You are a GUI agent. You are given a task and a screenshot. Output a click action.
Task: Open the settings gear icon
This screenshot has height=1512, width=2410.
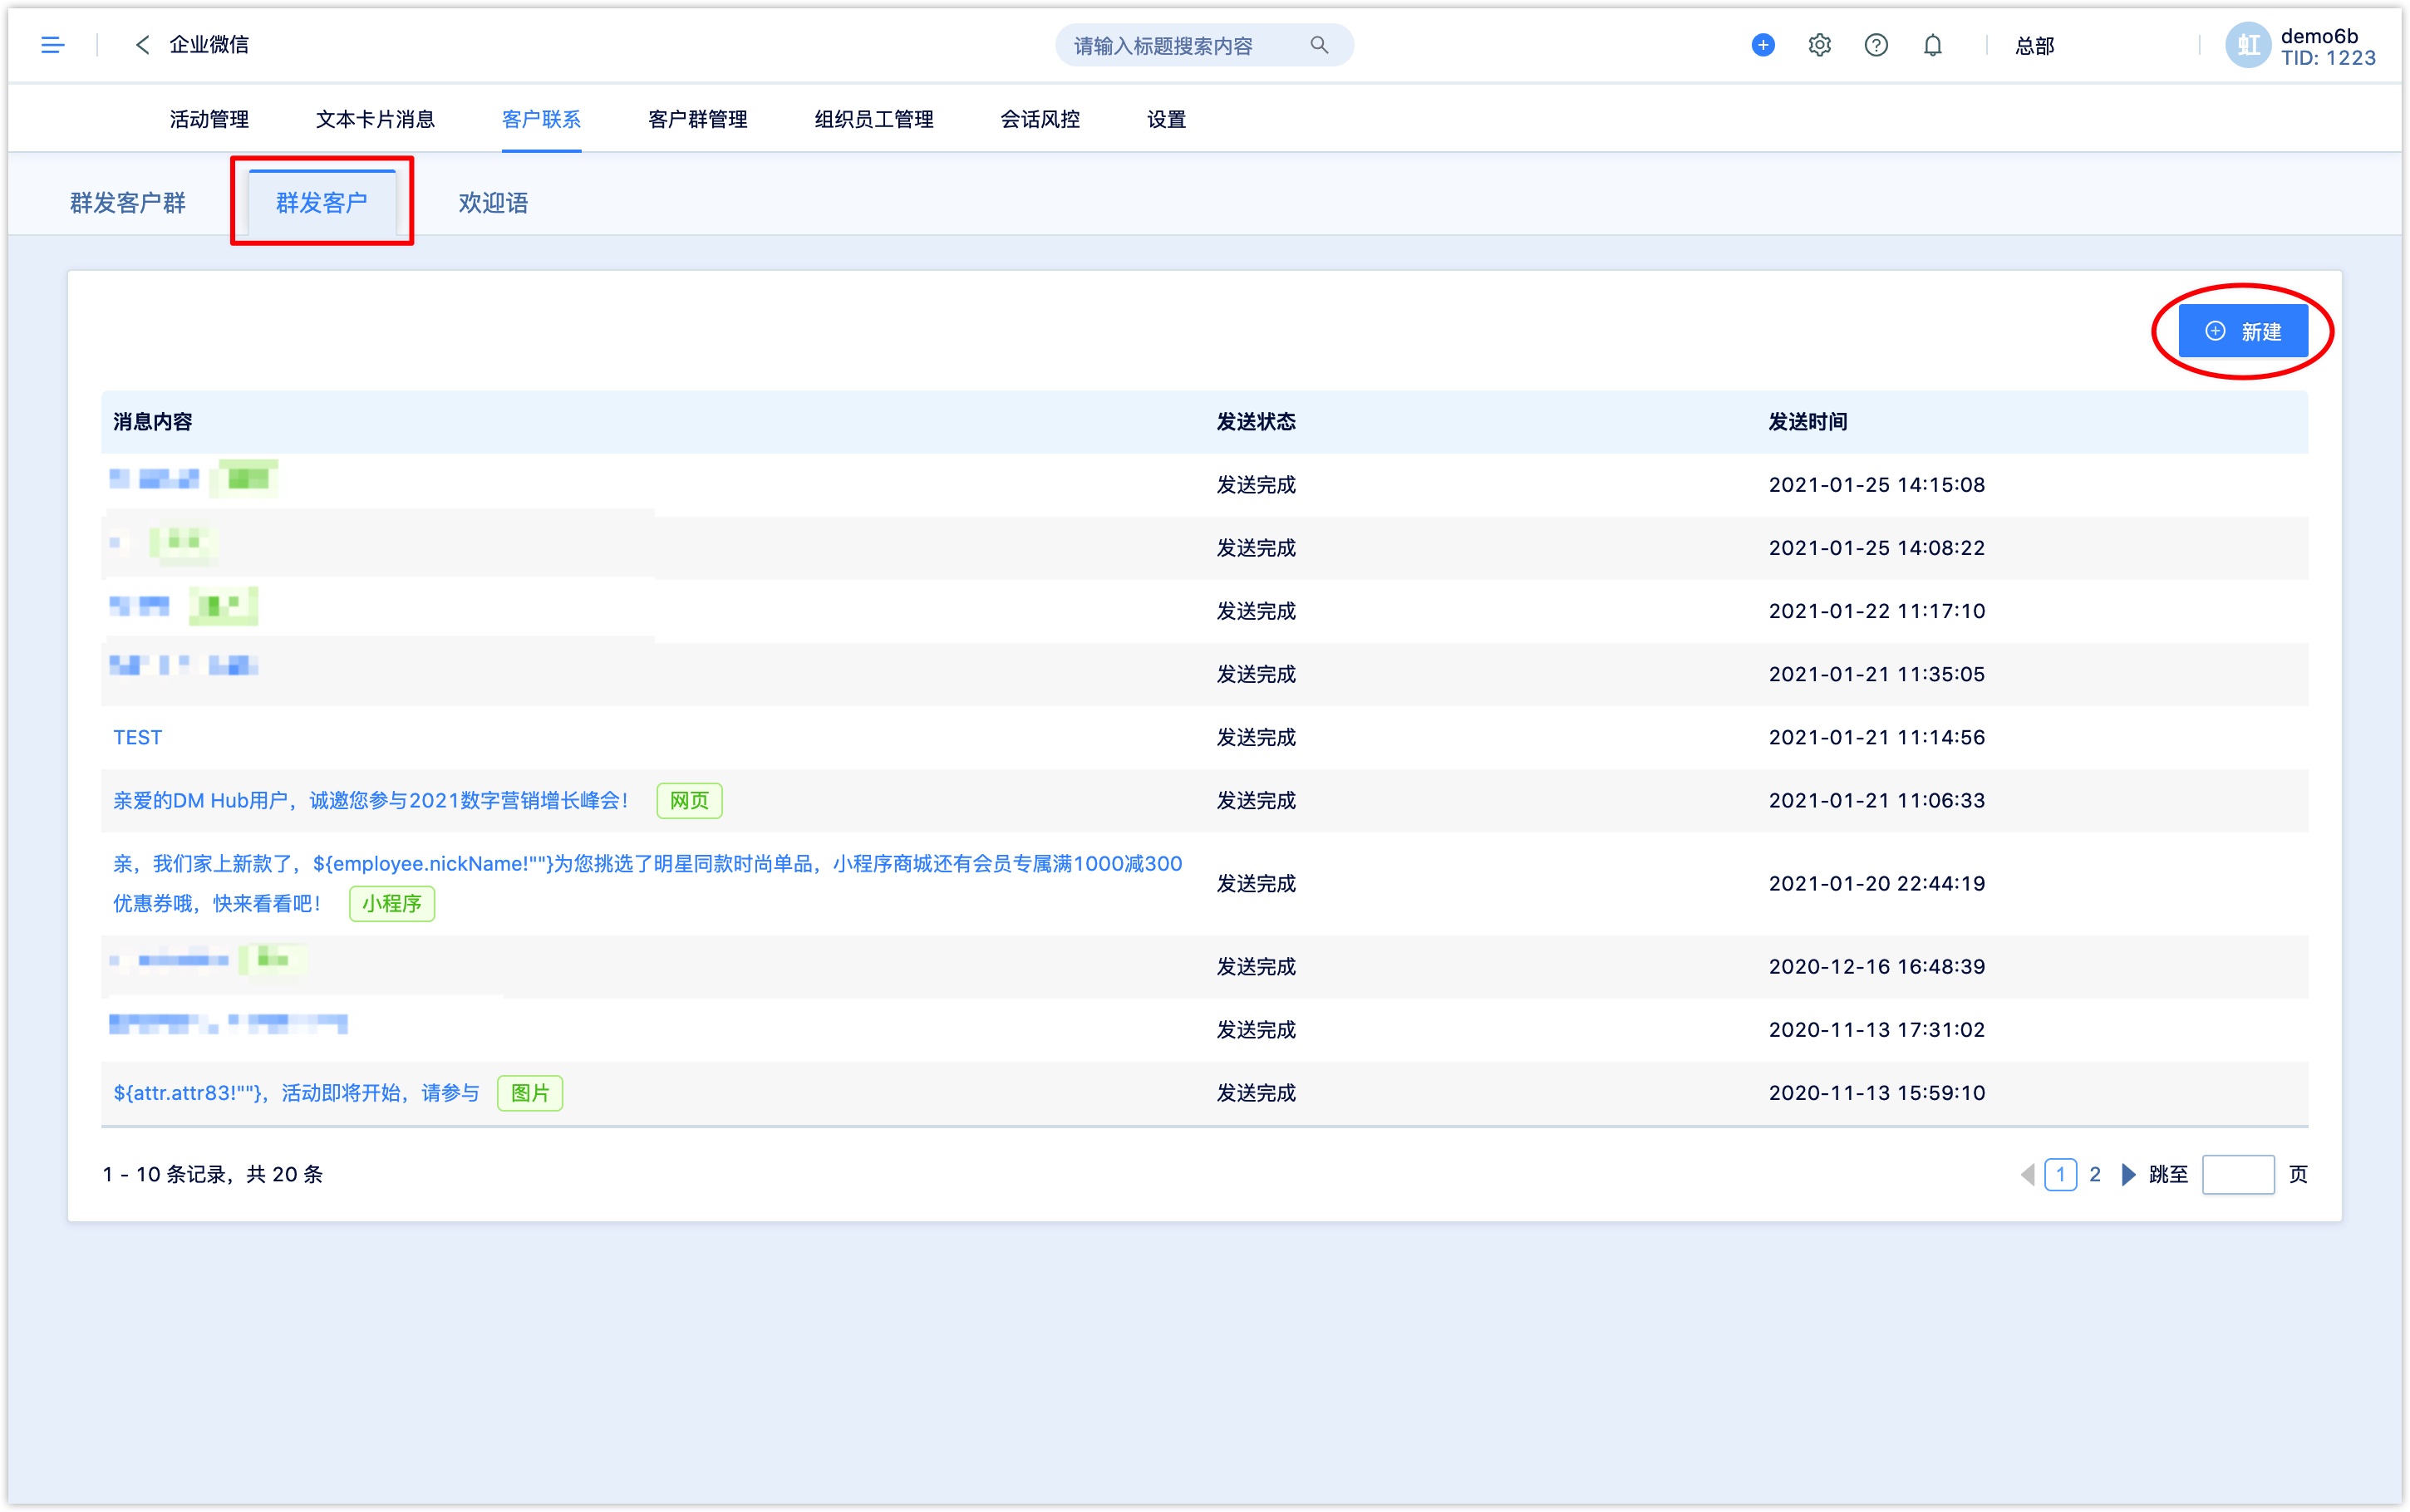click(1819, 45)
